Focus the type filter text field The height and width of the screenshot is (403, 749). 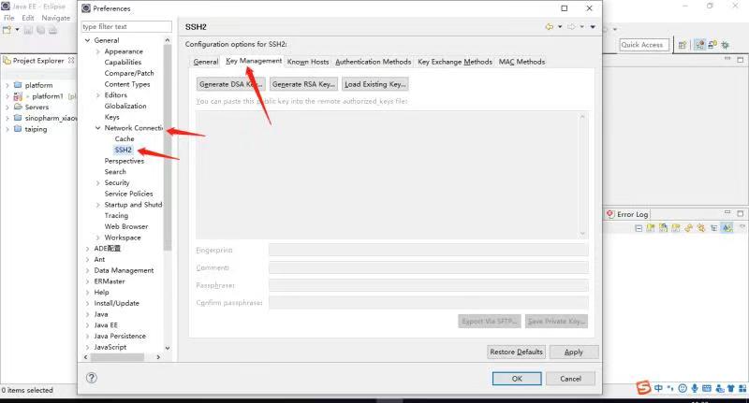coord(126,27)
